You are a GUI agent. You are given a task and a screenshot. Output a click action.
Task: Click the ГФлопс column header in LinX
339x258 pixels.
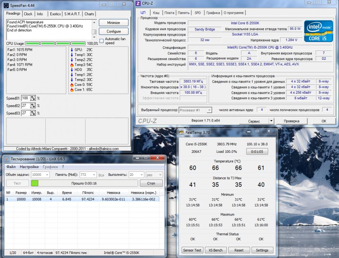pos(88,192)
